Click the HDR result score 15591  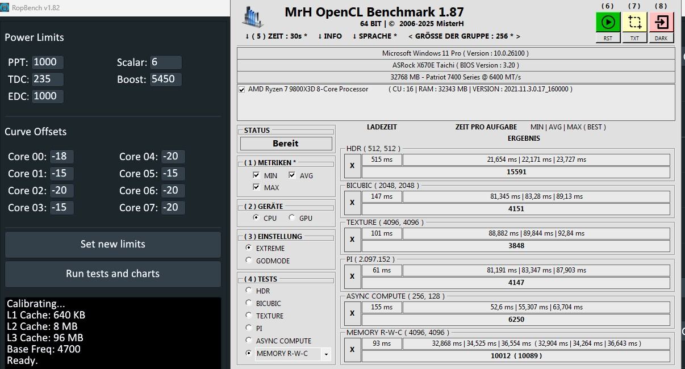coord(516,172)
